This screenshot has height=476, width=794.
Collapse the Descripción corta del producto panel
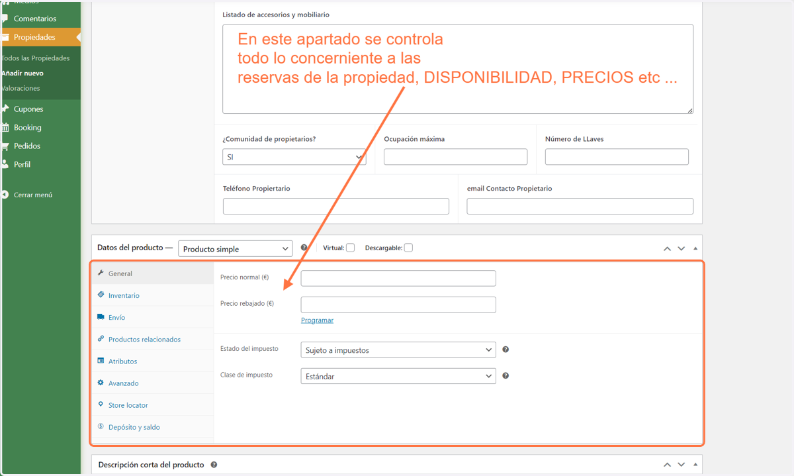pos(695,465)
